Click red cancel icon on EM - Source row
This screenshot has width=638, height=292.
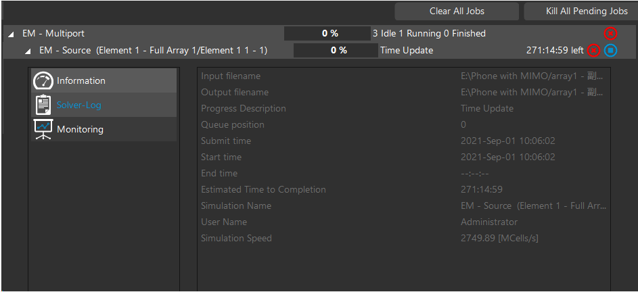593,50
